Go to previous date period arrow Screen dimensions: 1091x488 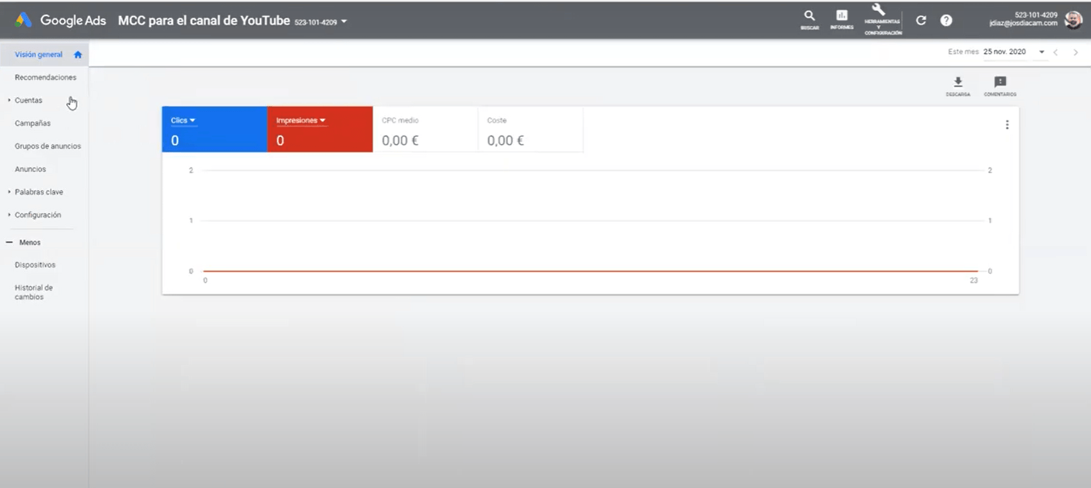(1056, 52)
